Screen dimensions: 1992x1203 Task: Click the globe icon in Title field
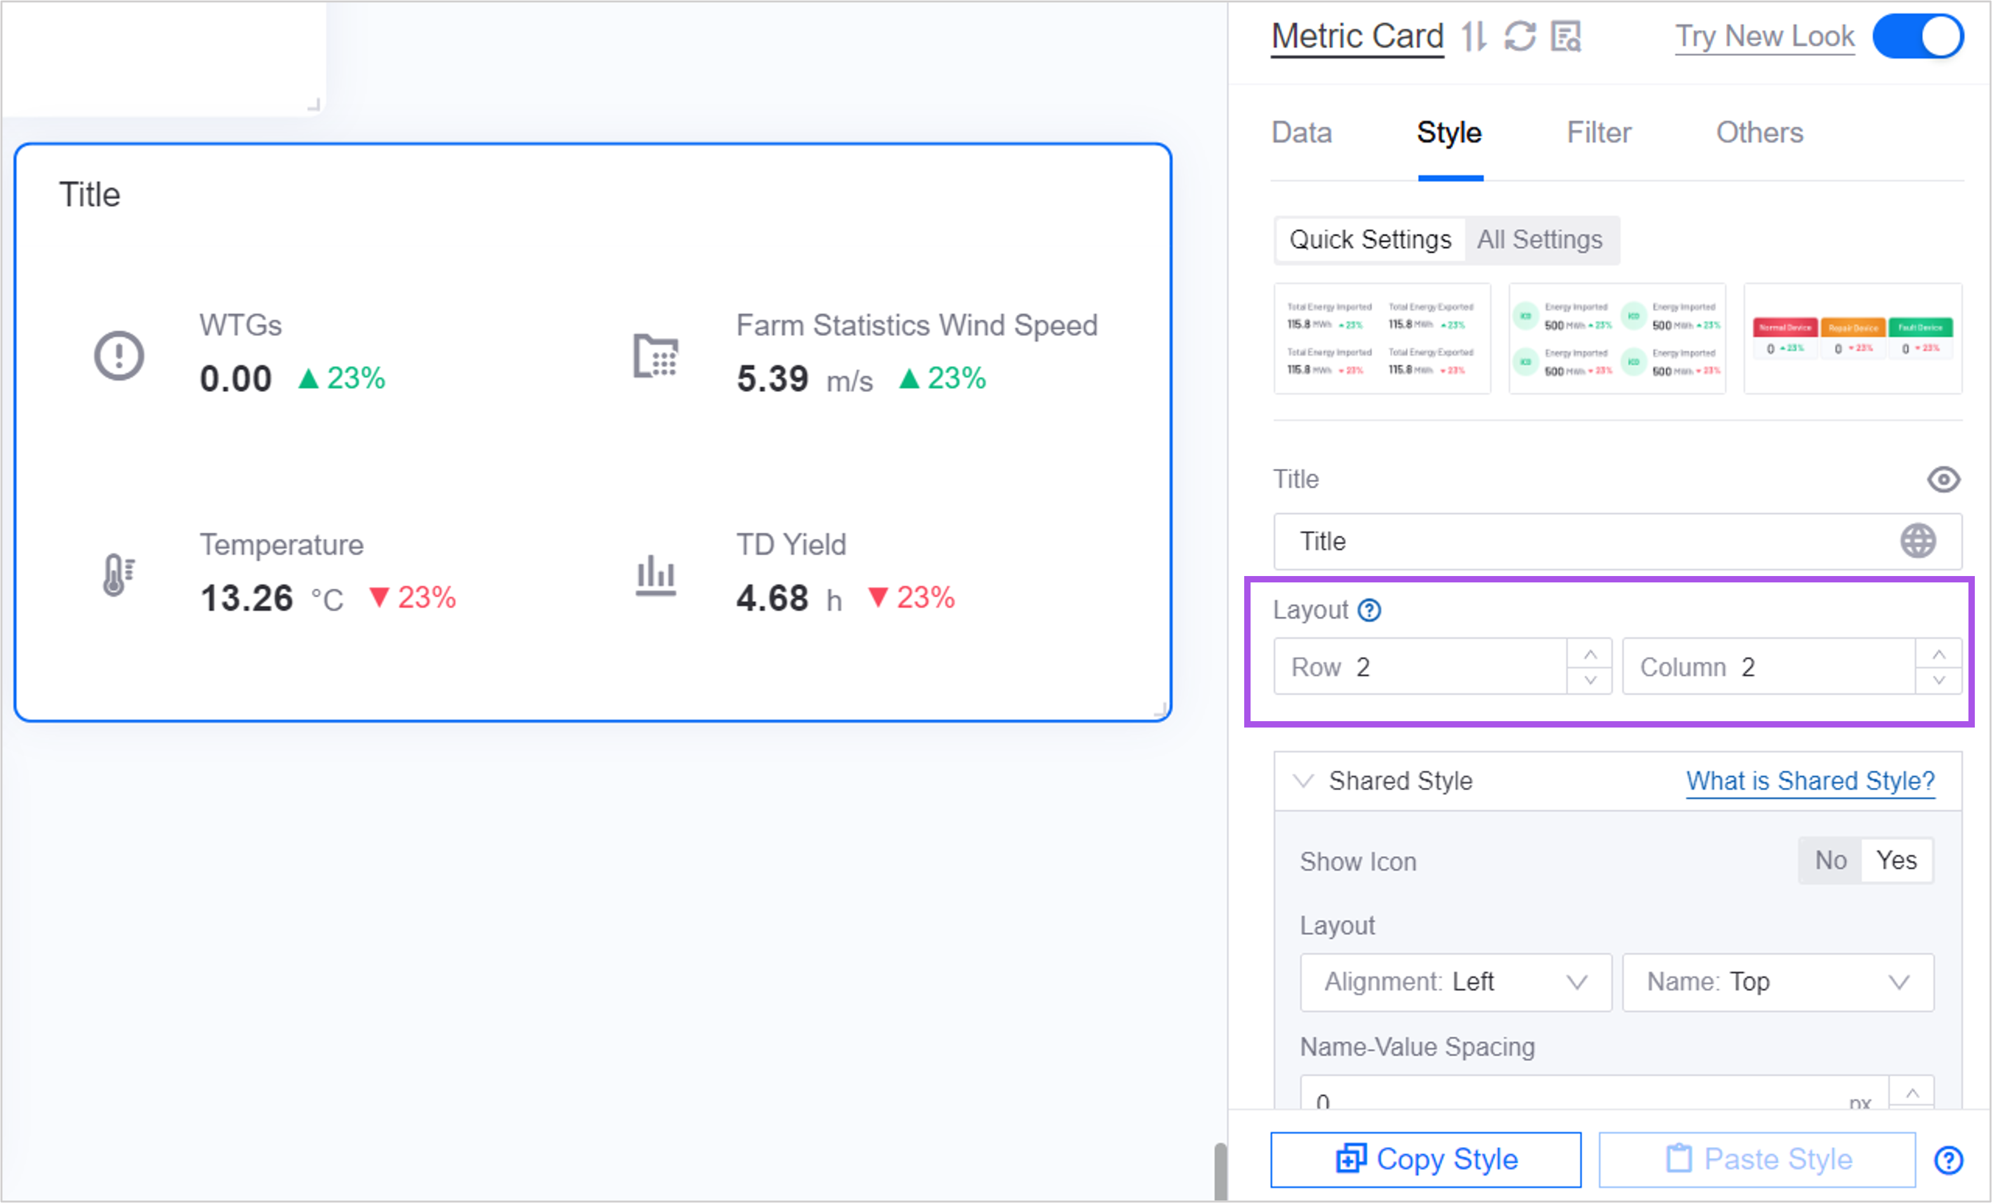[1917, 541]
